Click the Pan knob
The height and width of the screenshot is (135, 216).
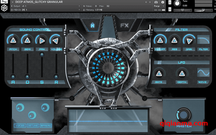click(x=41, y=40)
